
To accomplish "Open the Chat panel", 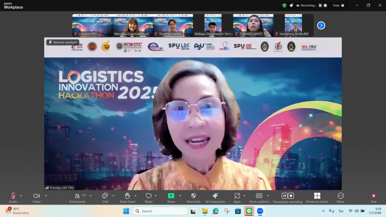I will pyautogui.click(x=105, y=198).
